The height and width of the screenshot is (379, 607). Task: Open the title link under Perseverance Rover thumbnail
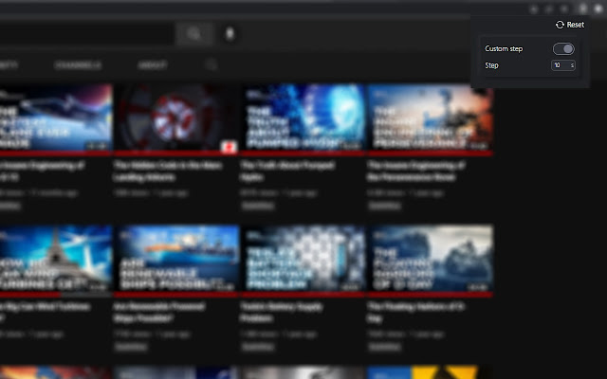[416, 171]
